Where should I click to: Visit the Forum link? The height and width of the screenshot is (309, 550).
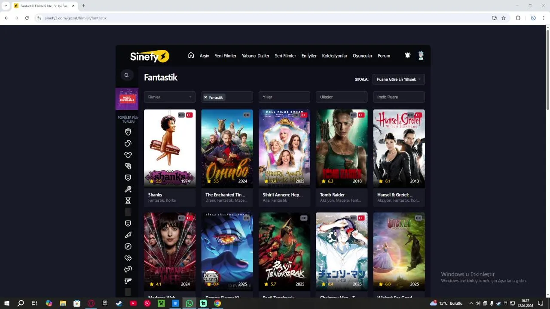(384, 56)
